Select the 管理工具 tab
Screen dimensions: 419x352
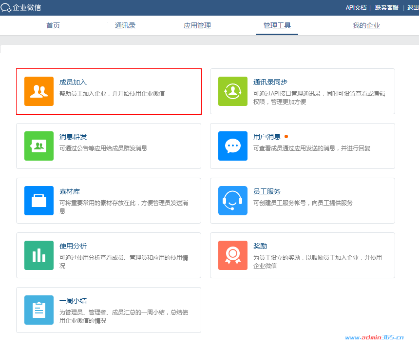point(277,25)
